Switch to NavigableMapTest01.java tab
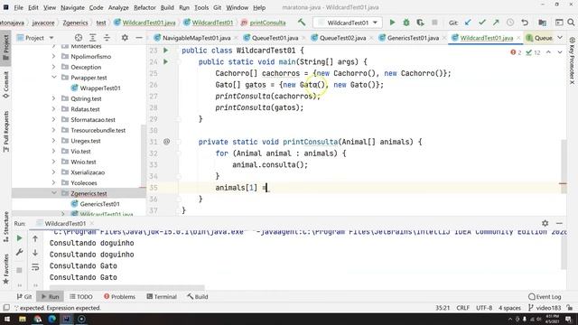The width and height of the screenshot is (578, 325). click(196, 38)
